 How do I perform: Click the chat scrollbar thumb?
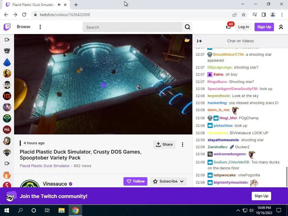click(287, 177)
